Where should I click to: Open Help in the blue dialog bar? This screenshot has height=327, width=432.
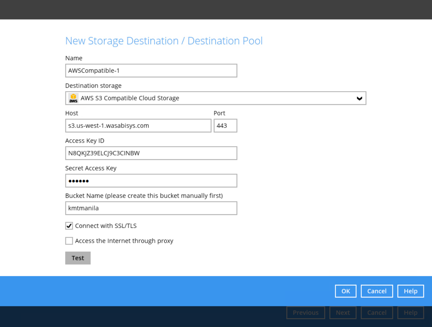[410, 291]
